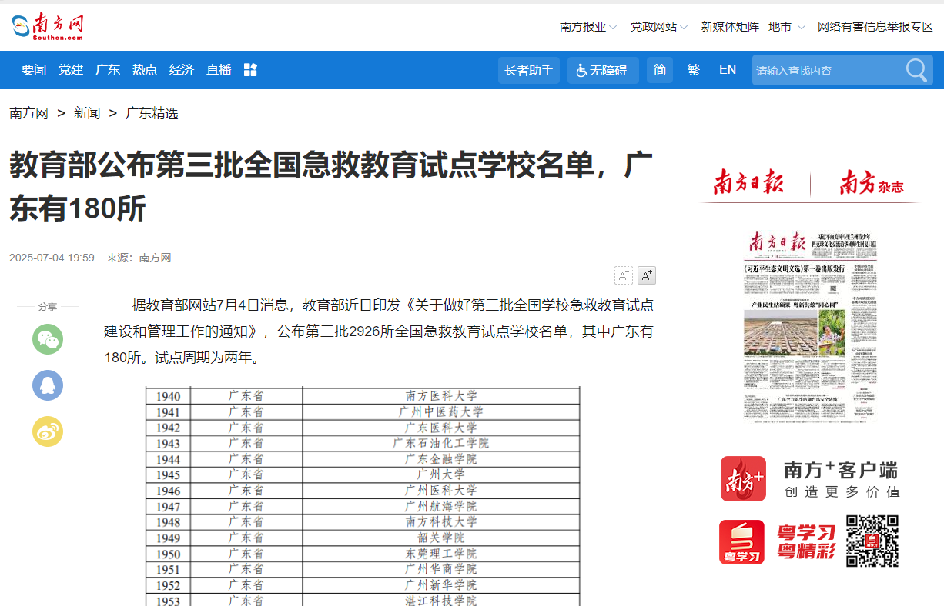Share article via Weibo icon
Viewport: 944px width, 606px height.
pos(48,431)
